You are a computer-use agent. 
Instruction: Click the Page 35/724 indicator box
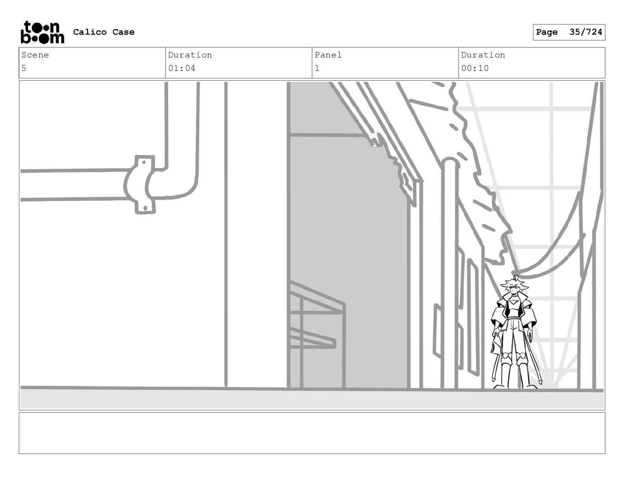pos(569,32)
